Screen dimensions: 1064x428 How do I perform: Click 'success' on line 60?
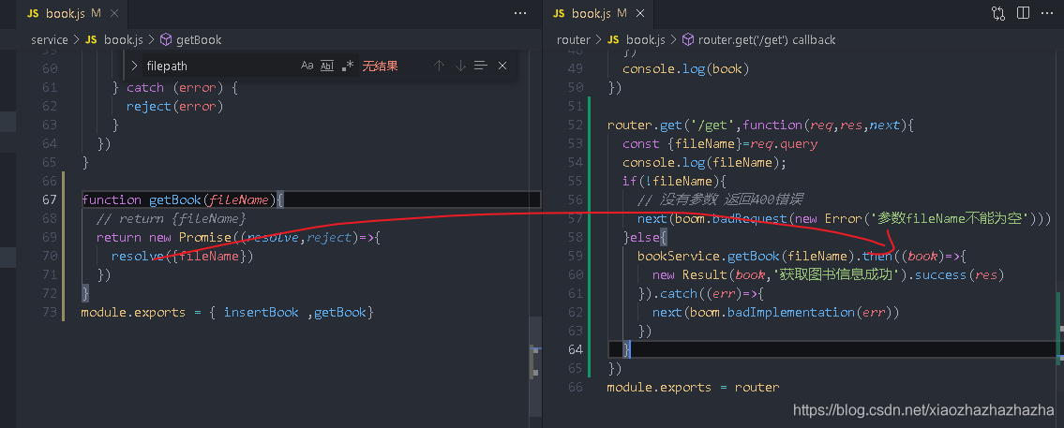click(x=941, y=274)
